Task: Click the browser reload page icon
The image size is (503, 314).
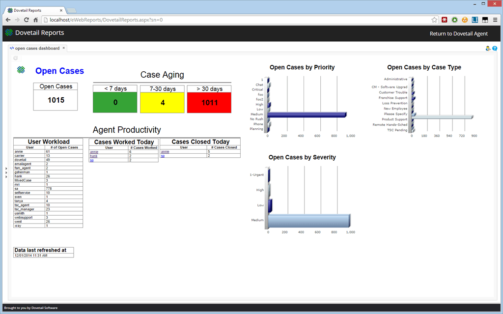Action: (26, 20)
